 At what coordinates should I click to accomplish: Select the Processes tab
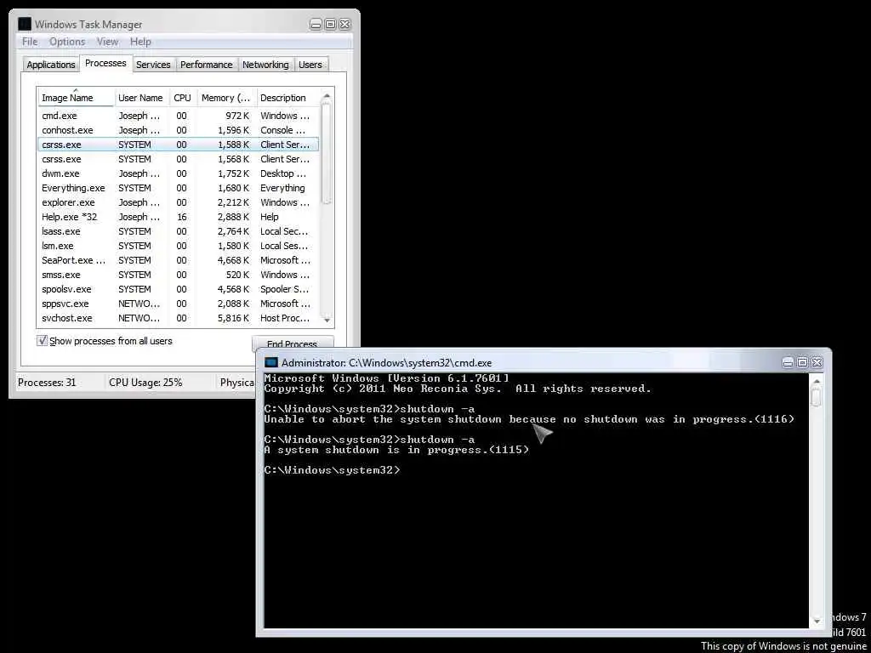(x=105, y=63)
